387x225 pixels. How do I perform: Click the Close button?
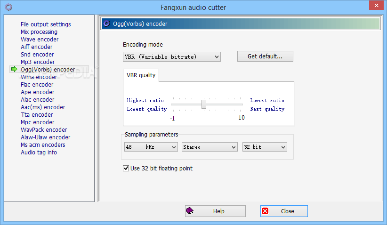click(x=284, y=211)
